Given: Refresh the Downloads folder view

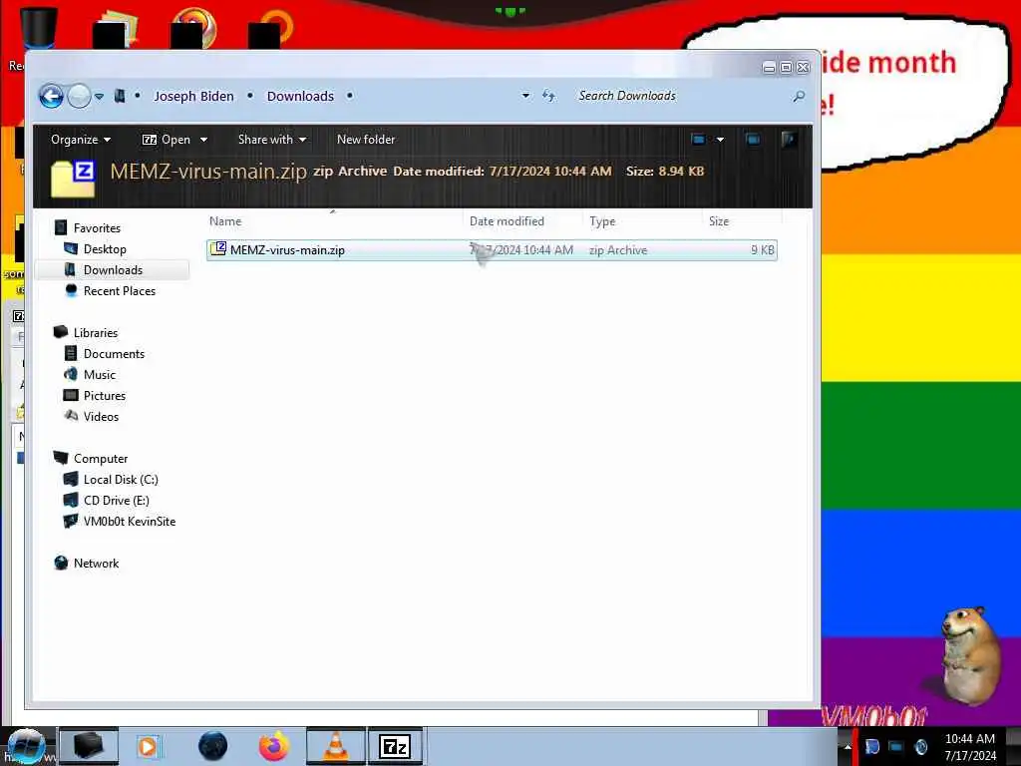Looking at the screenshot, I should 549,96.
